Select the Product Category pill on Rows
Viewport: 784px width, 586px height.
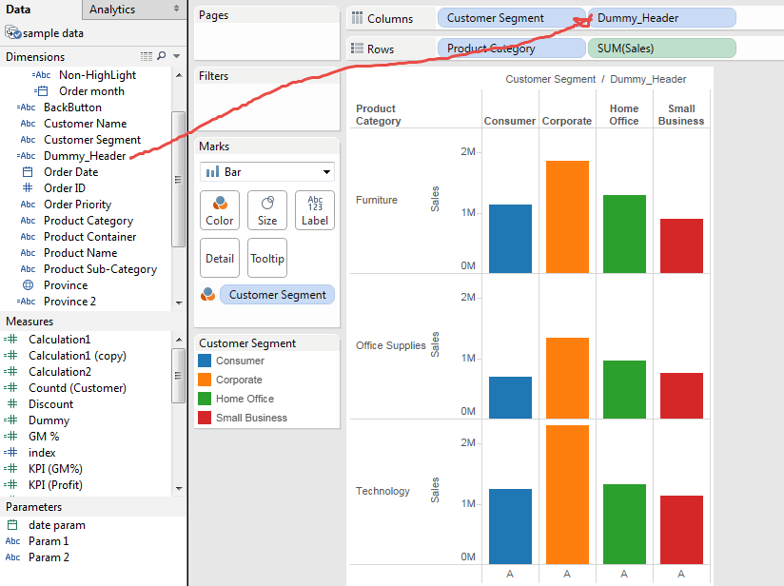point(512,49)
